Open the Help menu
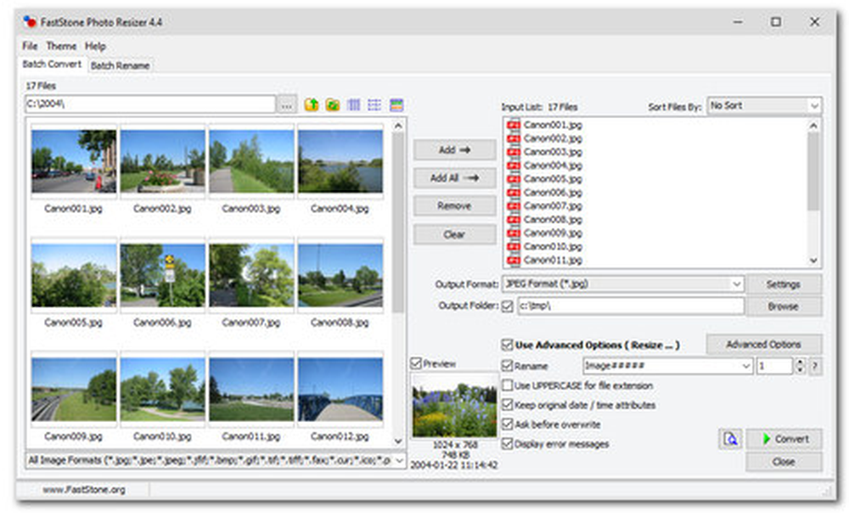 pyautogui.click(x=95, y=46)
